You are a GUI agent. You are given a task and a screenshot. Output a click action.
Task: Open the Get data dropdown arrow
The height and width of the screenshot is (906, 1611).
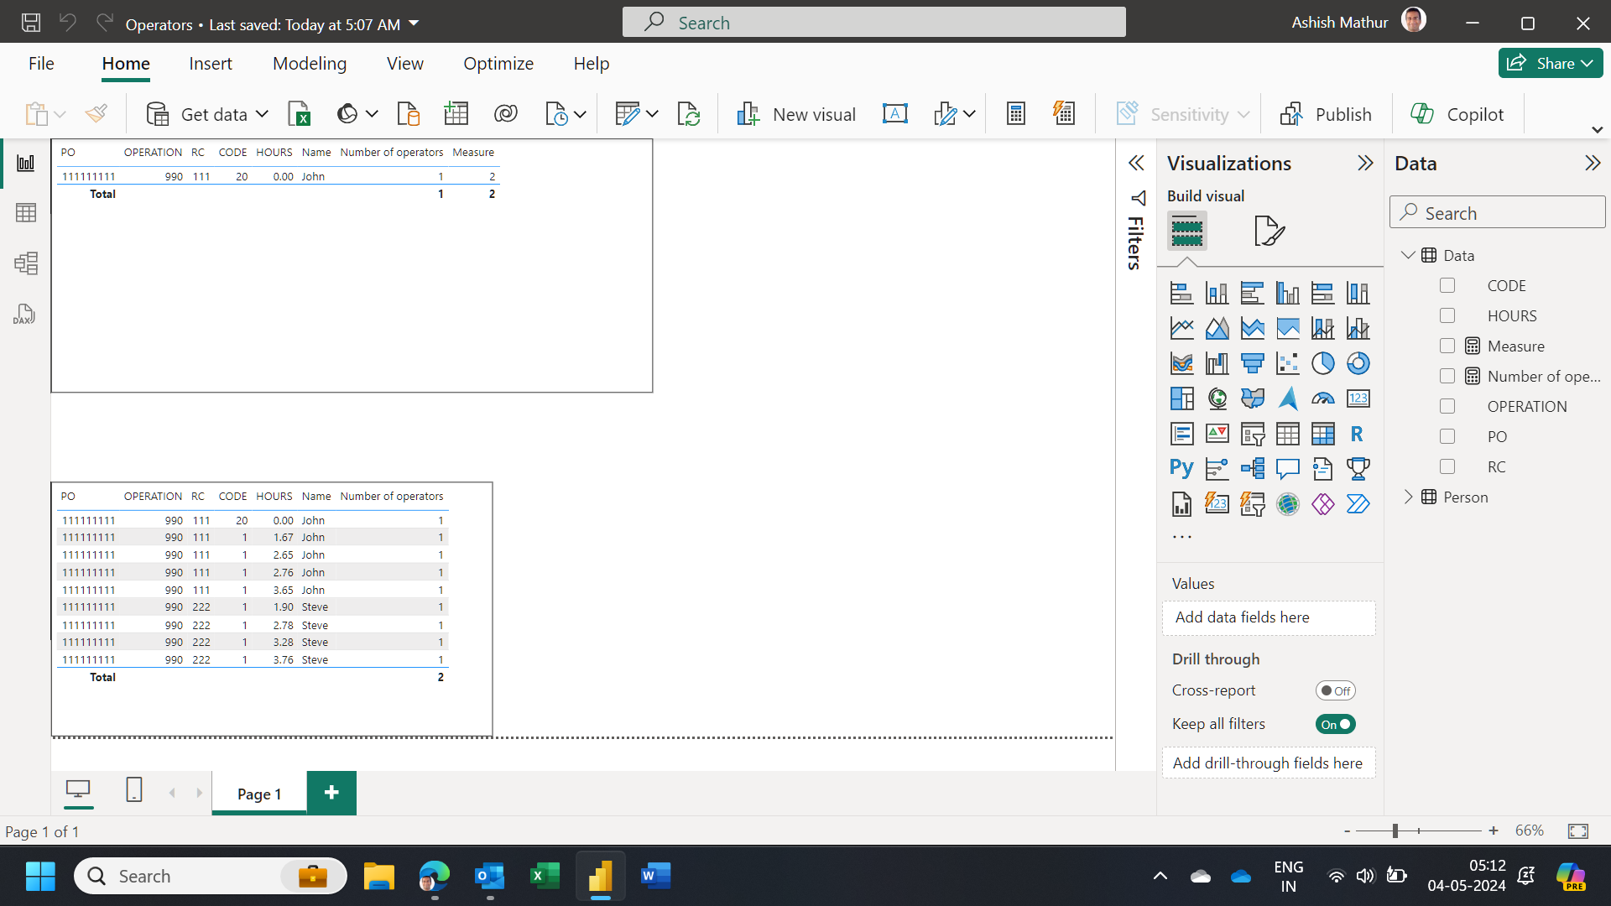[262, 114]
